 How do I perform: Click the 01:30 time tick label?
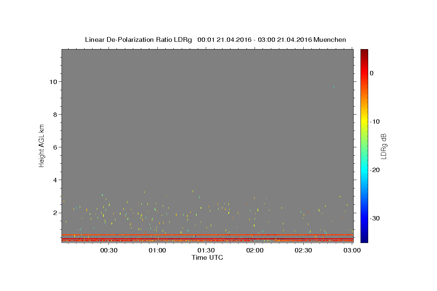click(206, 250)
